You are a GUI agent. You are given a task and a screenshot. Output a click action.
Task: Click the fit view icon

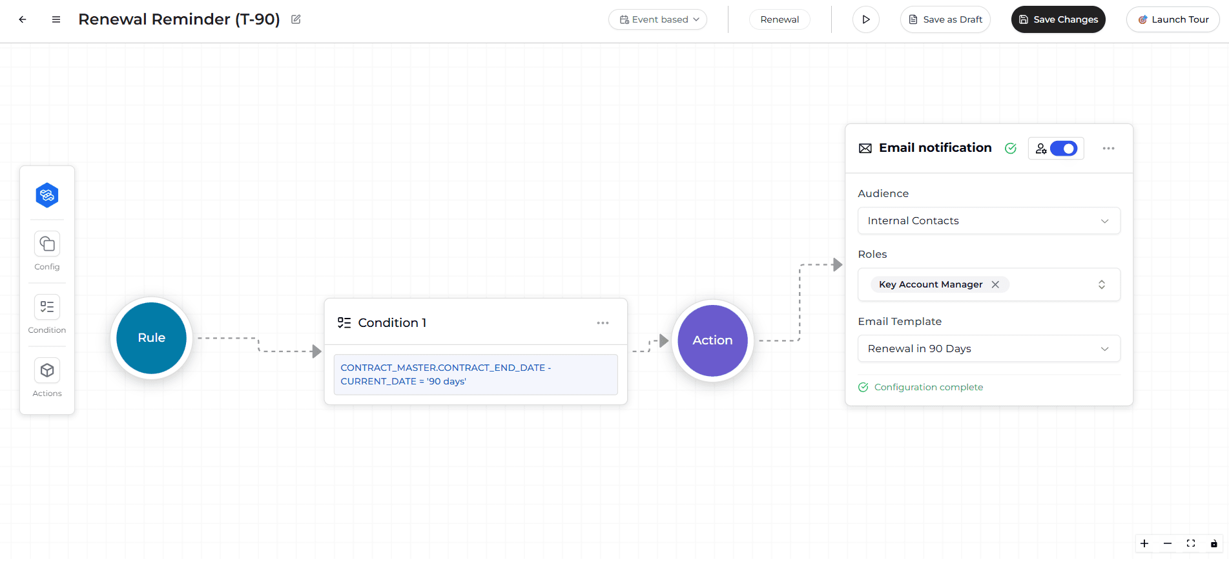(x=1191, y=543)
